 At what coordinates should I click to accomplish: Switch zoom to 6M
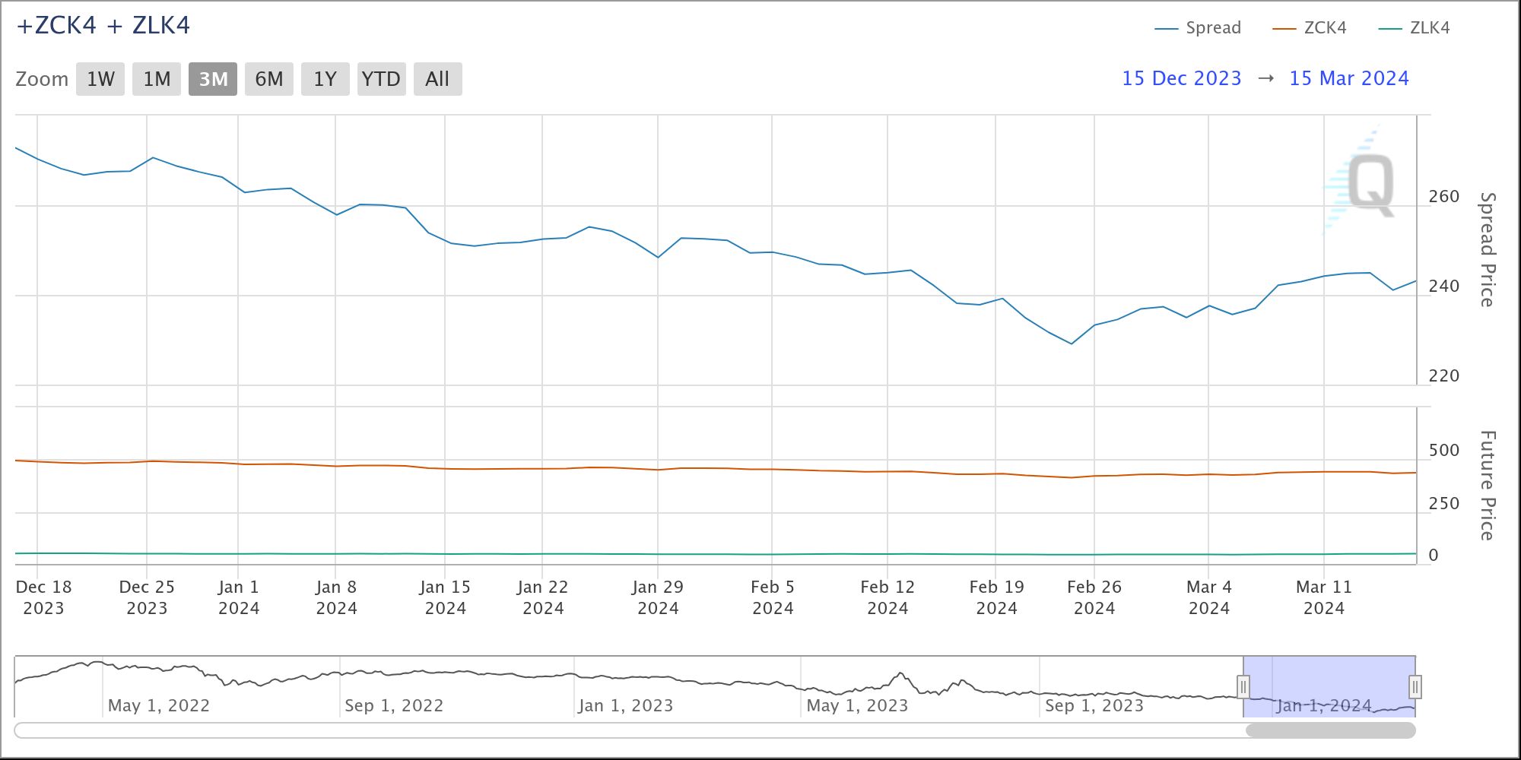pos(269,79)
